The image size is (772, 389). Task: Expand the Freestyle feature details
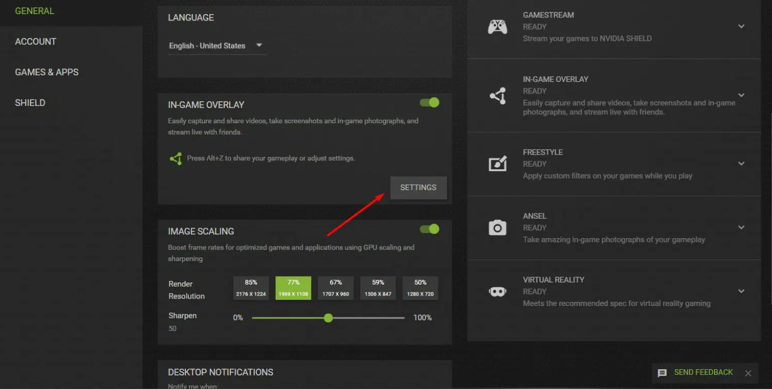[x=741, y=164]
